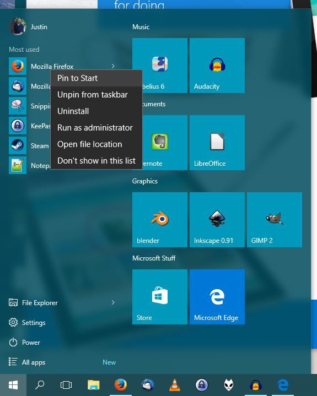
Task: Click the Windows Start button on taskbar
Action: click(13, 385)
